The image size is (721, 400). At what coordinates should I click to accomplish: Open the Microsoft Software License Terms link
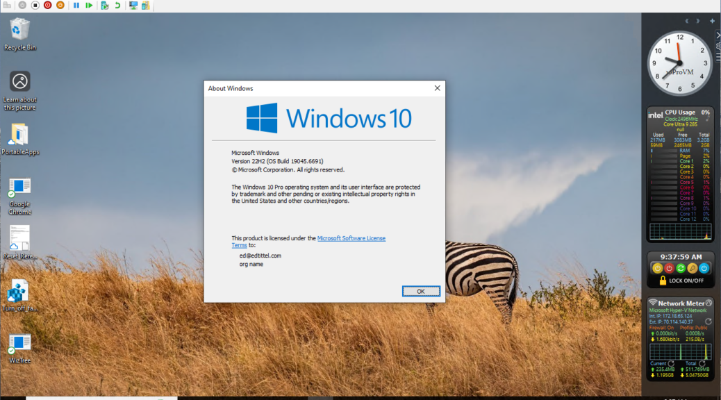[351, 238]
